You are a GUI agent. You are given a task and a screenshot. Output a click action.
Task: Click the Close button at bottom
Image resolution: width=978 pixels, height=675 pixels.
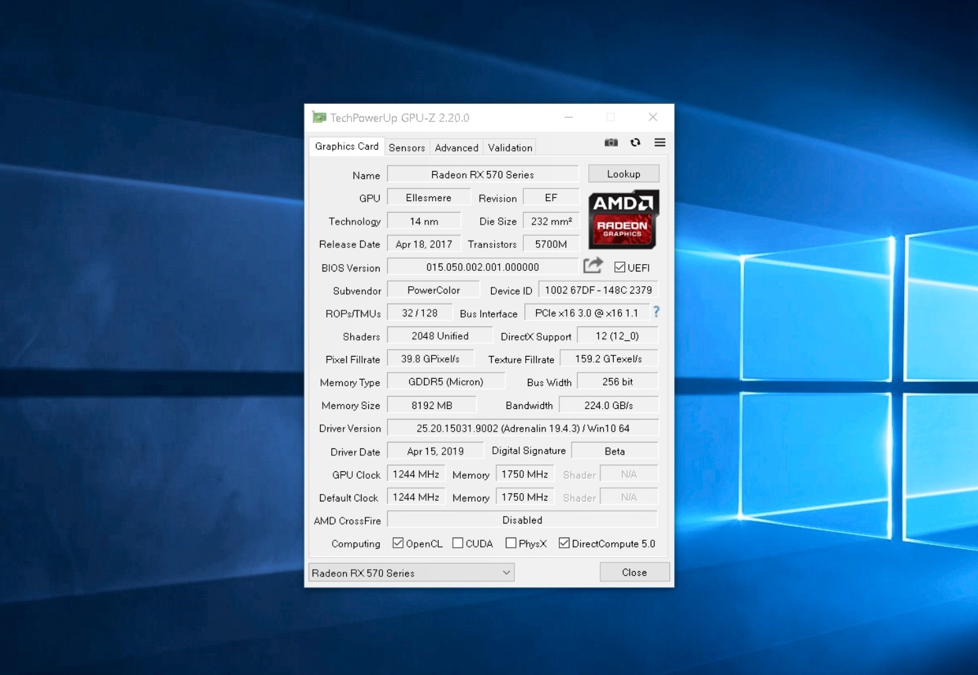point(635,572)
